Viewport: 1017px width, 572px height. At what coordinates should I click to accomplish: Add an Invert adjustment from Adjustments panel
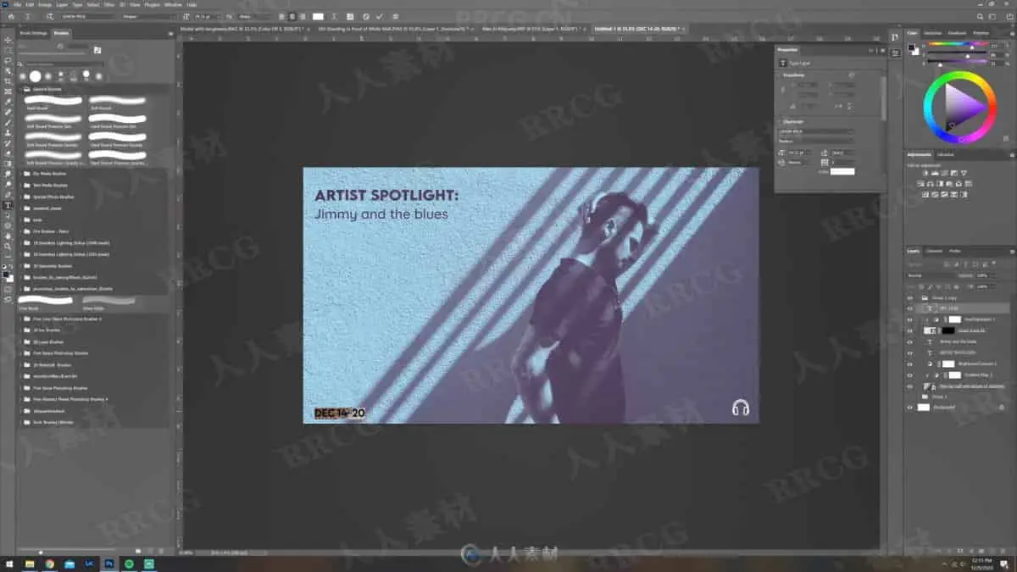pyautogui.click(x=925, y=194)
